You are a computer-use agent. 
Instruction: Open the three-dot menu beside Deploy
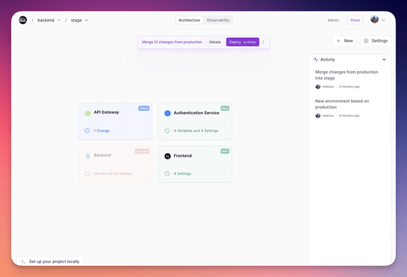point(264,42)
